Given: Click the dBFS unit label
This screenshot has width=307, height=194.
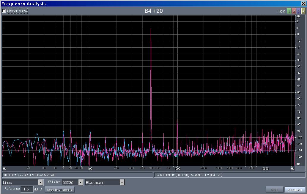Looking at the screenshot, I should tap(38, 189).
